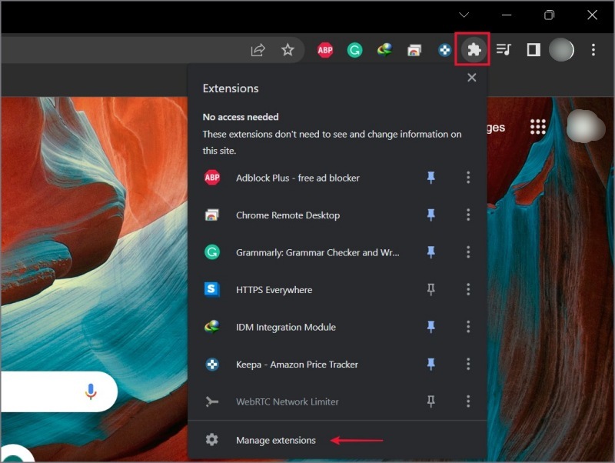Click the IDM Integration toolbar icon
Screen dimensions: 615x463
(385, 50)
